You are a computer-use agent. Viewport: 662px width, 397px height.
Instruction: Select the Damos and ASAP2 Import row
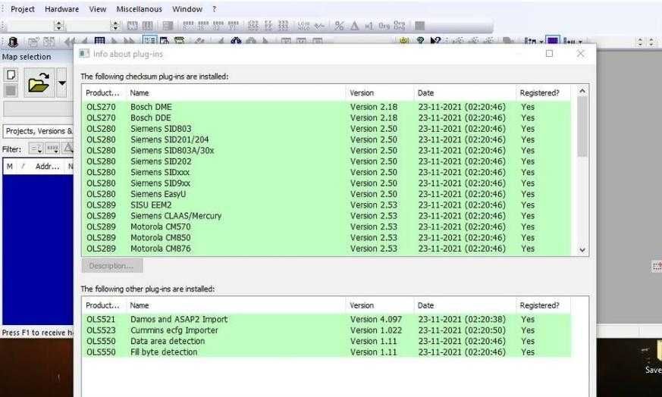point(327,320)
